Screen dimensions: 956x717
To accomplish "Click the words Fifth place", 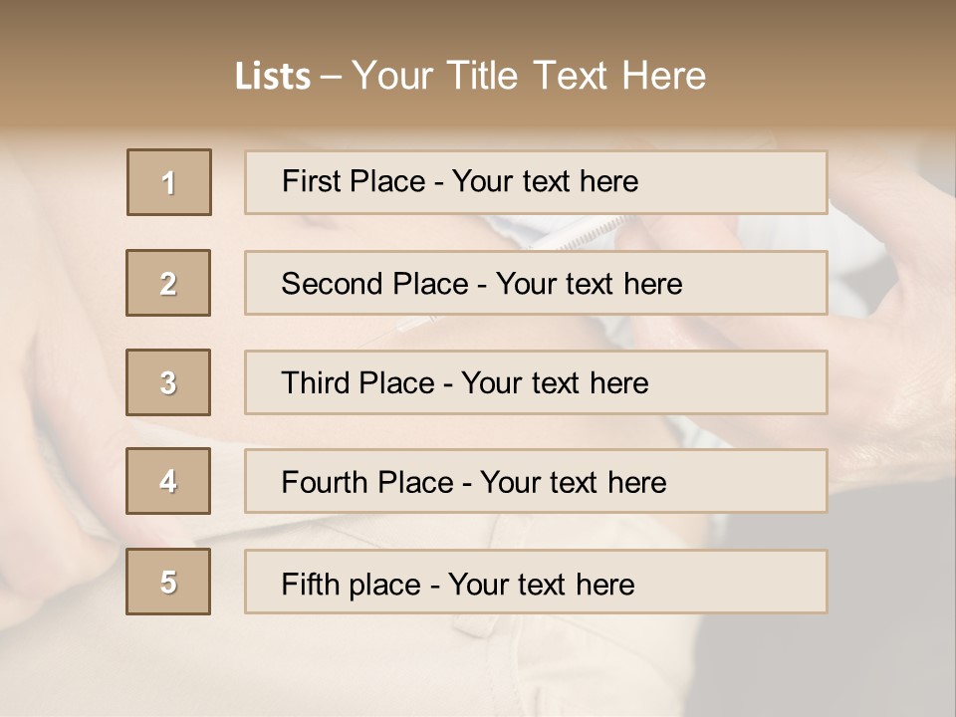I will click(x=352, y=585).
